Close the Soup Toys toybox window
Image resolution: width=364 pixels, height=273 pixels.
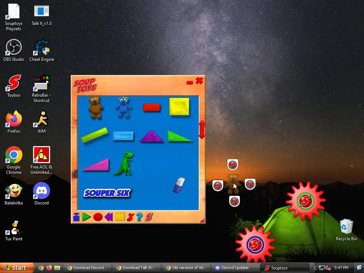pyautogui.click(x=199, y=81)
